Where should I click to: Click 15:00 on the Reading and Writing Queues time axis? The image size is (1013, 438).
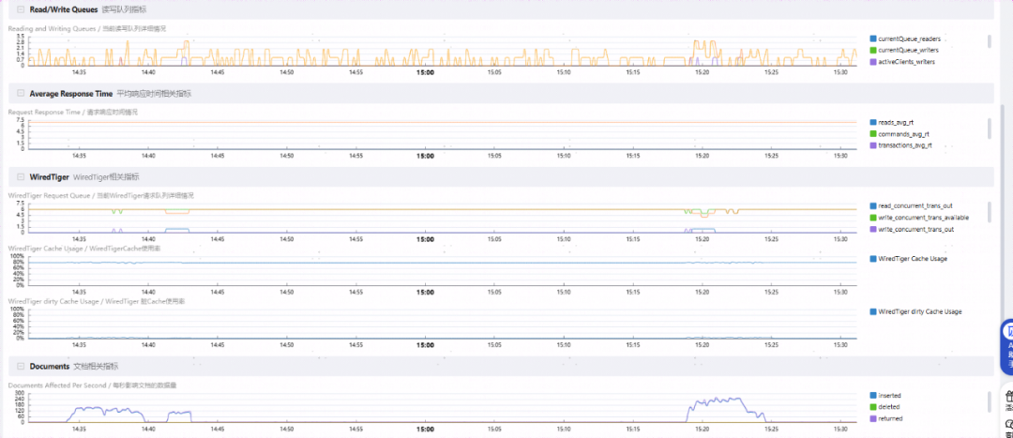tap(425, 72)
